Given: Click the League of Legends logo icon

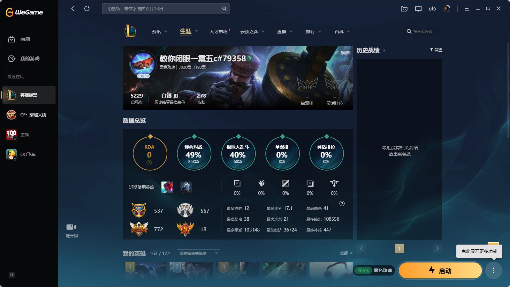Looking at the screenshot, I should click(x=130, y=31).
